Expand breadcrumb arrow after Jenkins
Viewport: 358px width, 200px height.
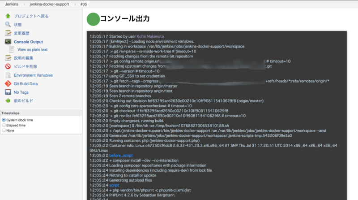coord(24,4)
